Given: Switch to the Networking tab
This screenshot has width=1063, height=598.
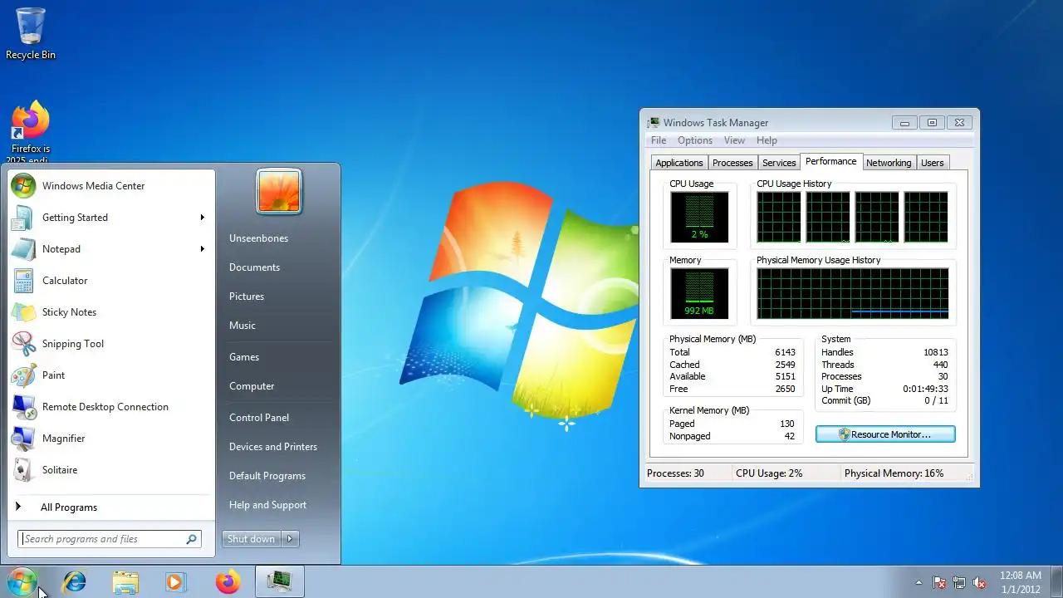Looking at the screenshot, I should pos(889,163).
